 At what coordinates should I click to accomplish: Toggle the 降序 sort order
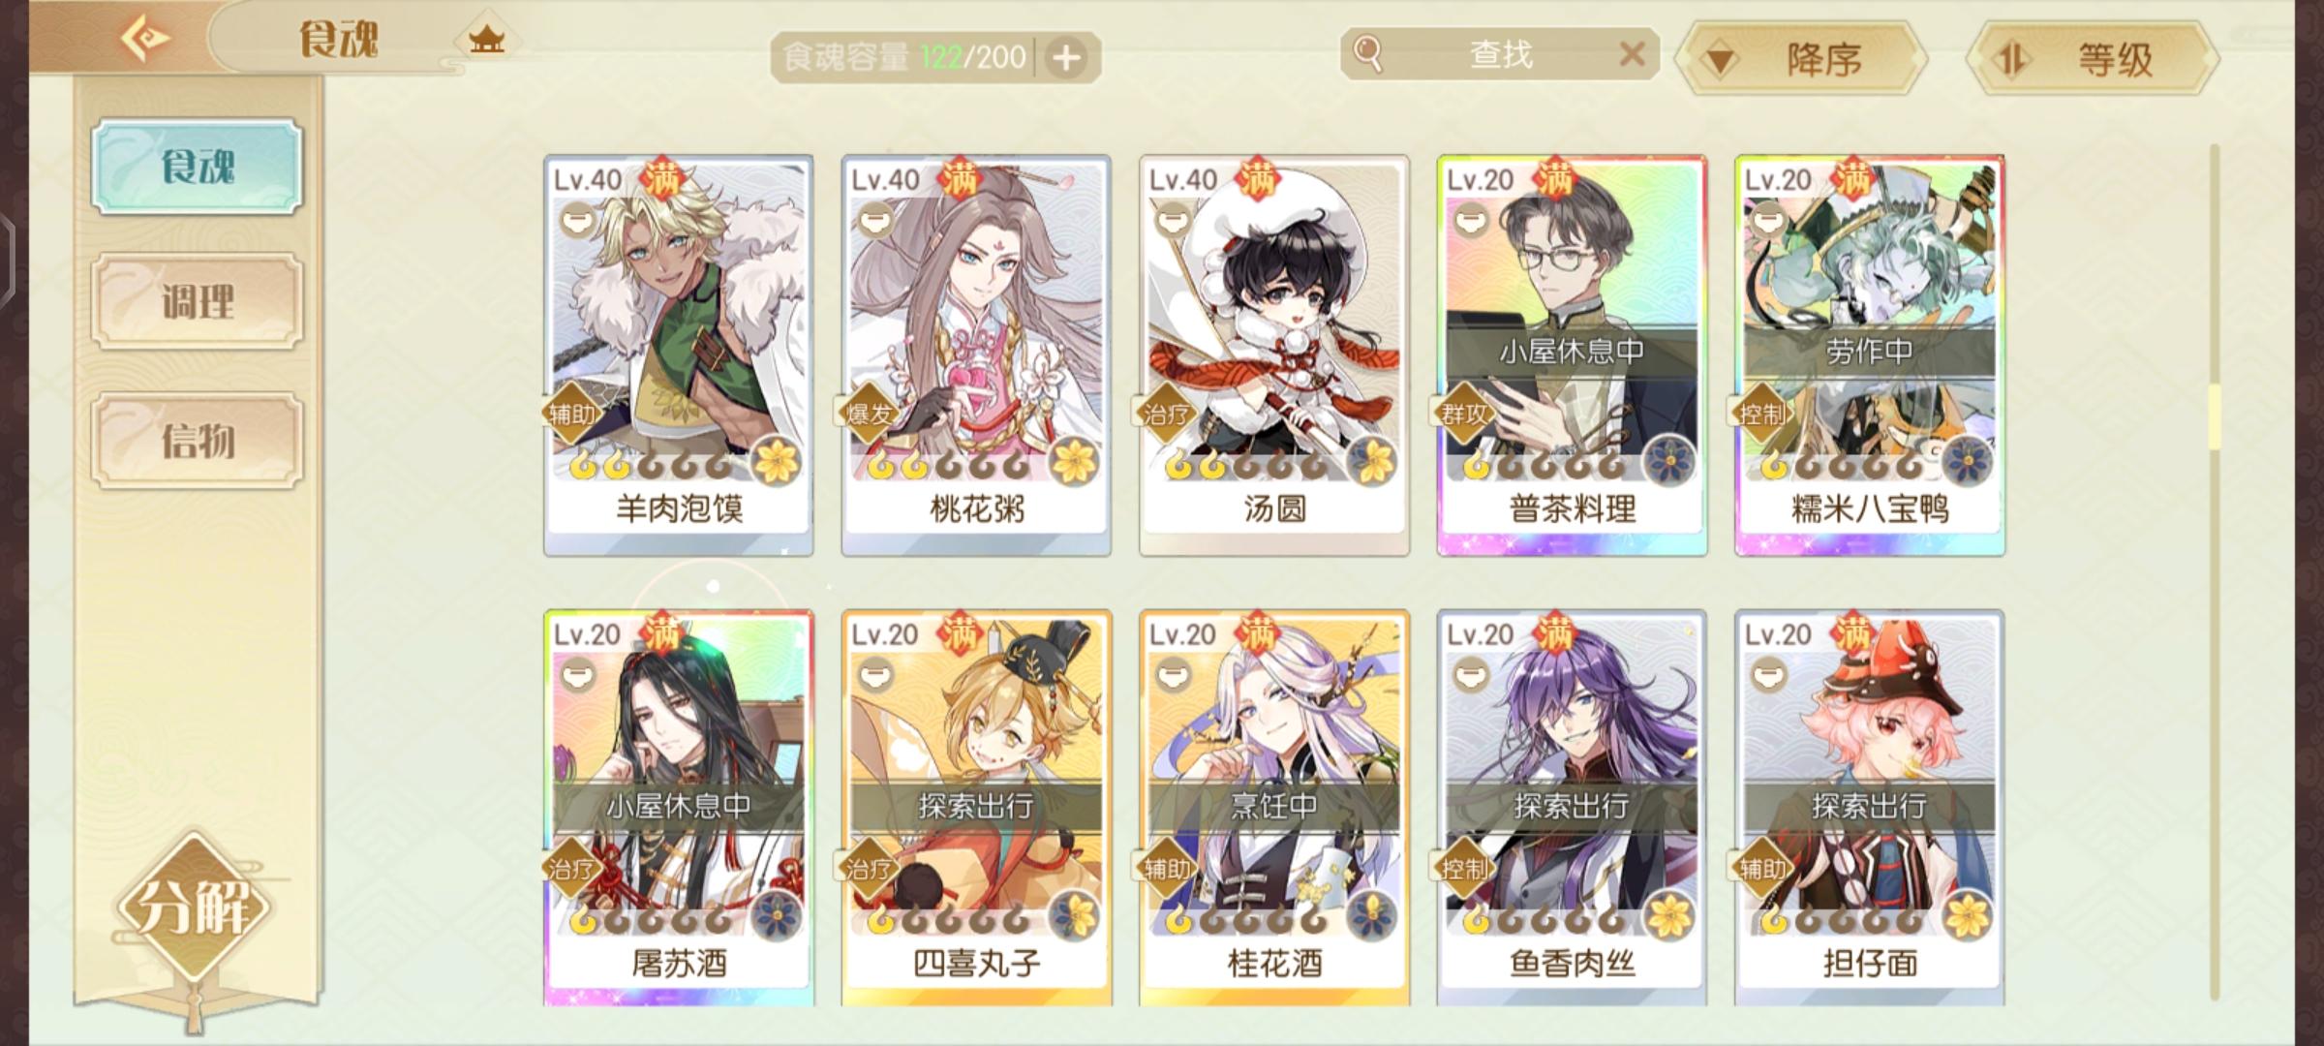click(1801, 60)
